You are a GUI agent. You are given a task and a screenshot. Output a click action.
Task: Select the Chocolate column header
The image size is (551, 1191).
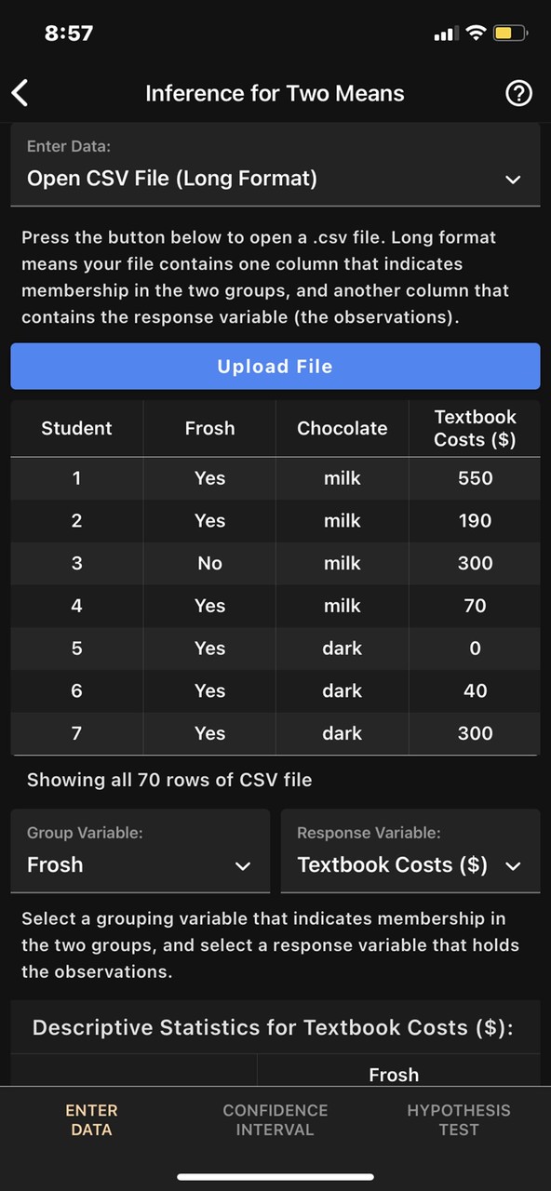pos(342,428)
